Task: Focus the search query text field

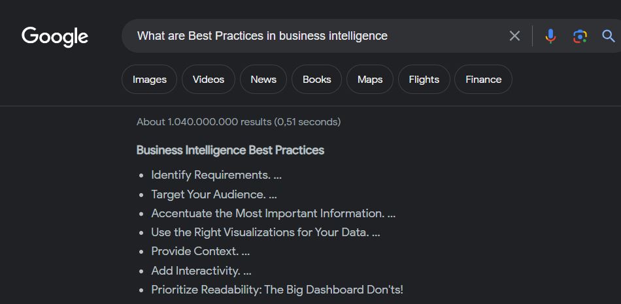Action: click(314, 36)
